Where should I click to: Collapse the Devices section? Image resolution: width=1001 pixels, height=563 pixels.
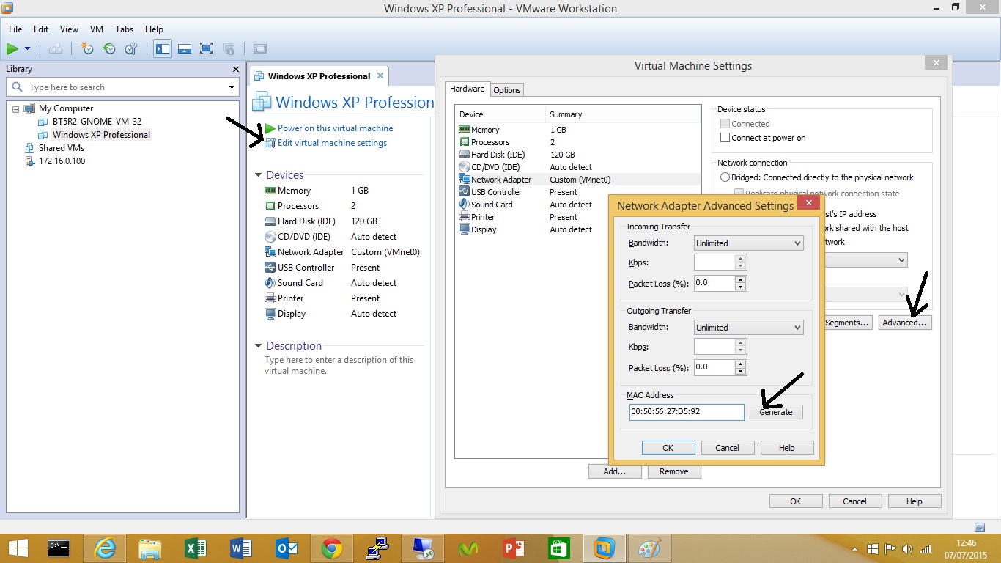coord(258,175)
